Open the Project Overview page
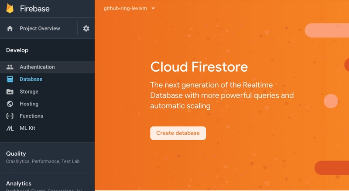This screenshot has height=191, width=349. [40, 28]
